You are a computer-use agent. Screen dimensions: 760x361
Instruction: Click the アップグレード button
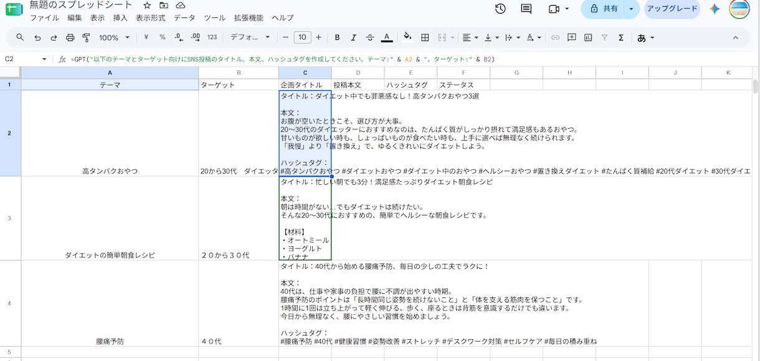pos(672,9)
